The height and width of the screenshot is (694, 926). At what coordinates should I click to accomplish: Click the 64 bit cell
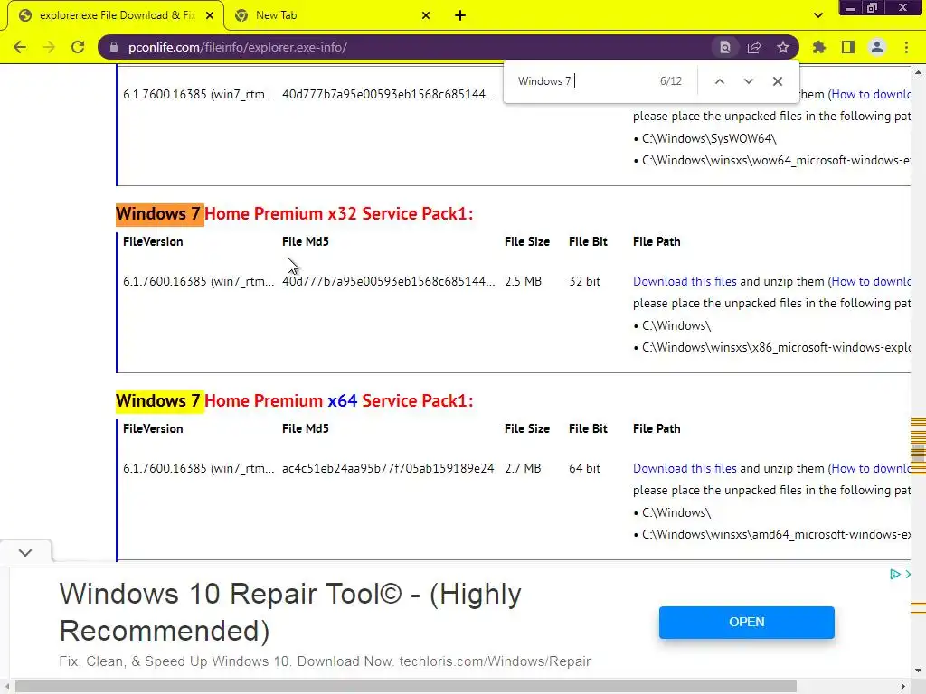585,469
